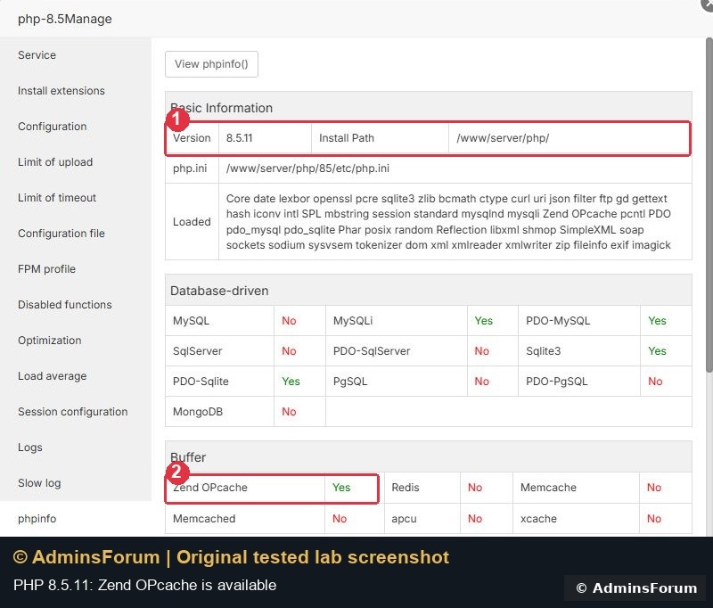
Task: Click the php.ini path /www/server/php/85/etc/php.ini
Action: (x=307, y=168)
